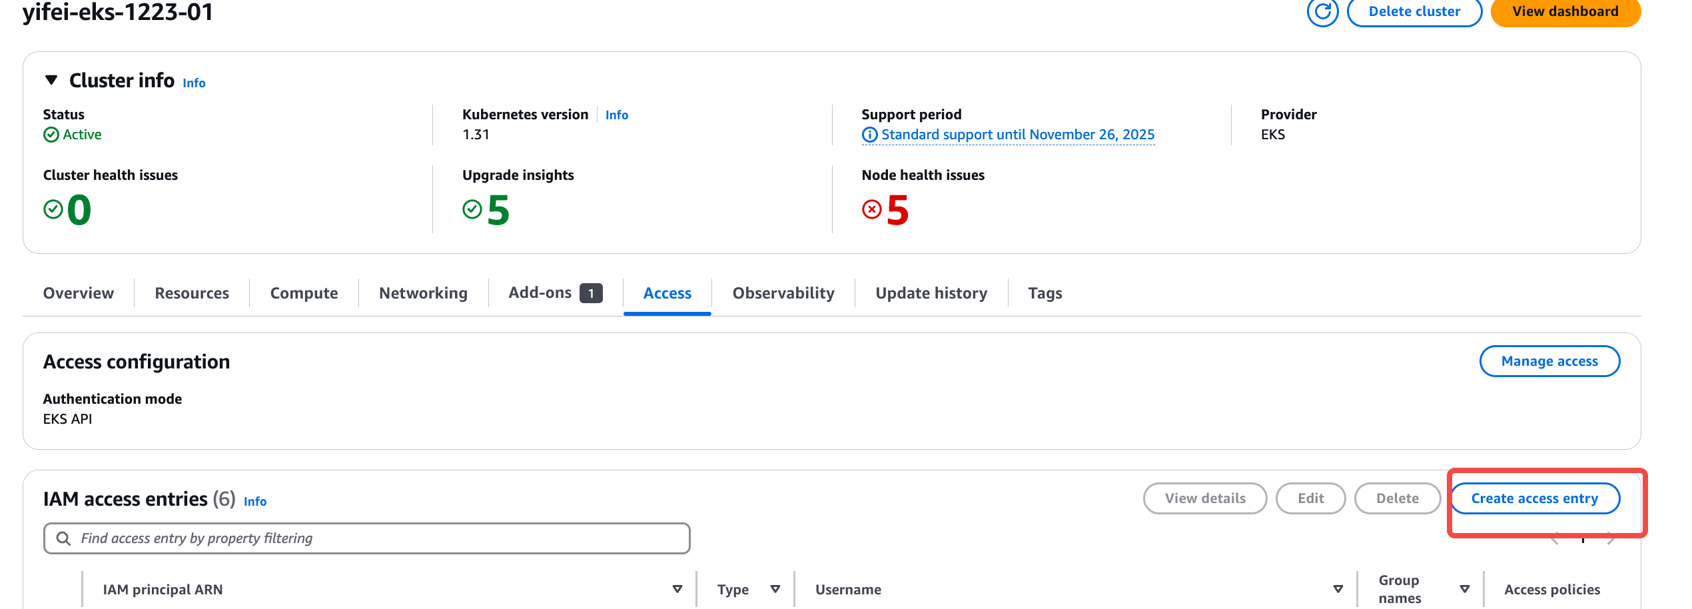Open Kubernetes version Info link
The height and width of the screenshot is (609, 1692).
[617, 115]
